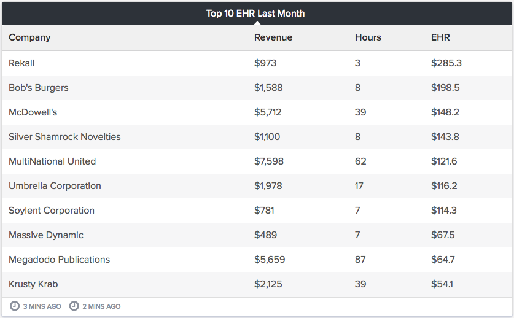Click the first clock icon in footer
This screenshot has width=514, height=318.
(15, 306)
